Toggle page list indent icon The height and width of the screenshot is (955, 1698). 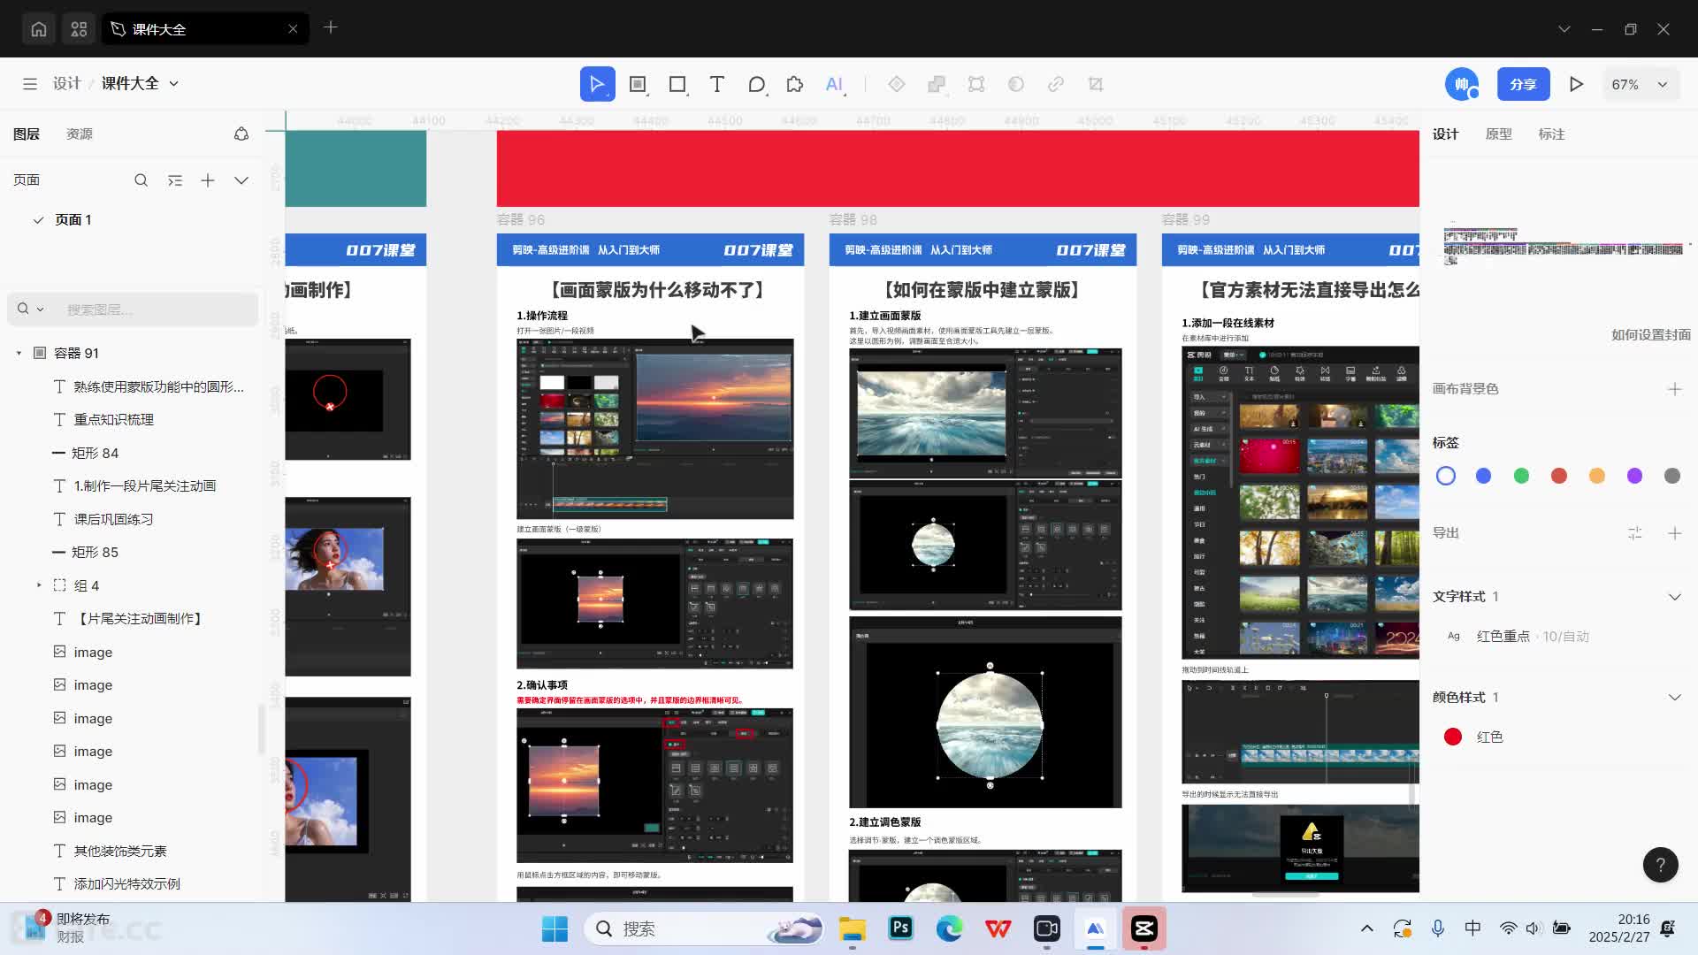[175, 180]
